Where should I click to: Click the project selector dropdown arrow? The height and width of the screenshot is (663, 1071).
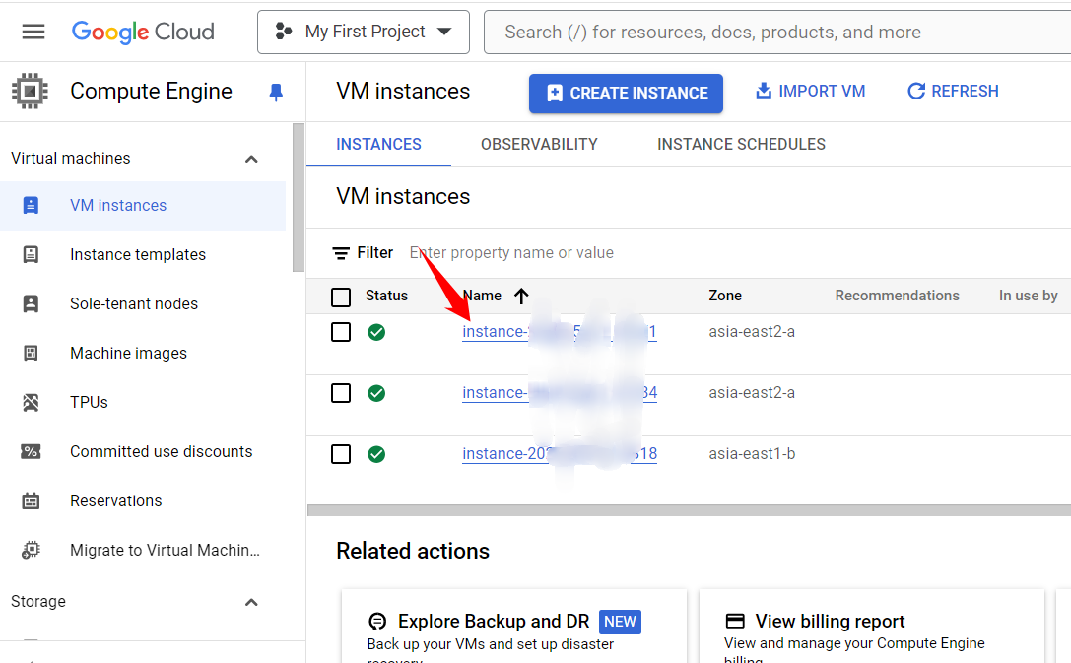(444, 32)
